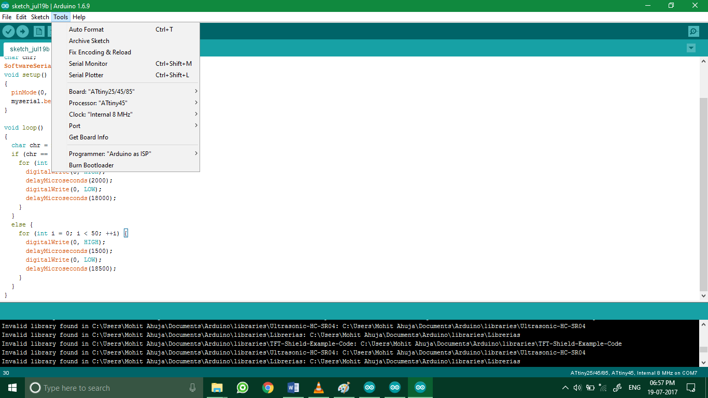
Task: Click the "void loop()" line
Action: 24,127
